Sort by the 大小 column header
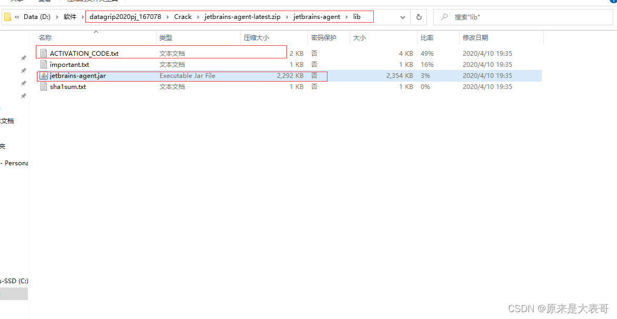 [x=360, y=38]
